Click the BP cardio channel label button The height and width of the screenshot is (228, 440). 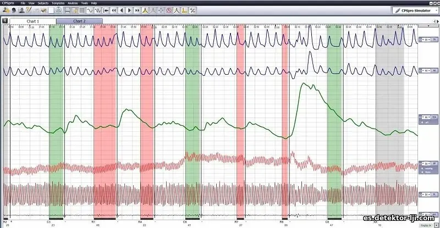pos(435,163)
